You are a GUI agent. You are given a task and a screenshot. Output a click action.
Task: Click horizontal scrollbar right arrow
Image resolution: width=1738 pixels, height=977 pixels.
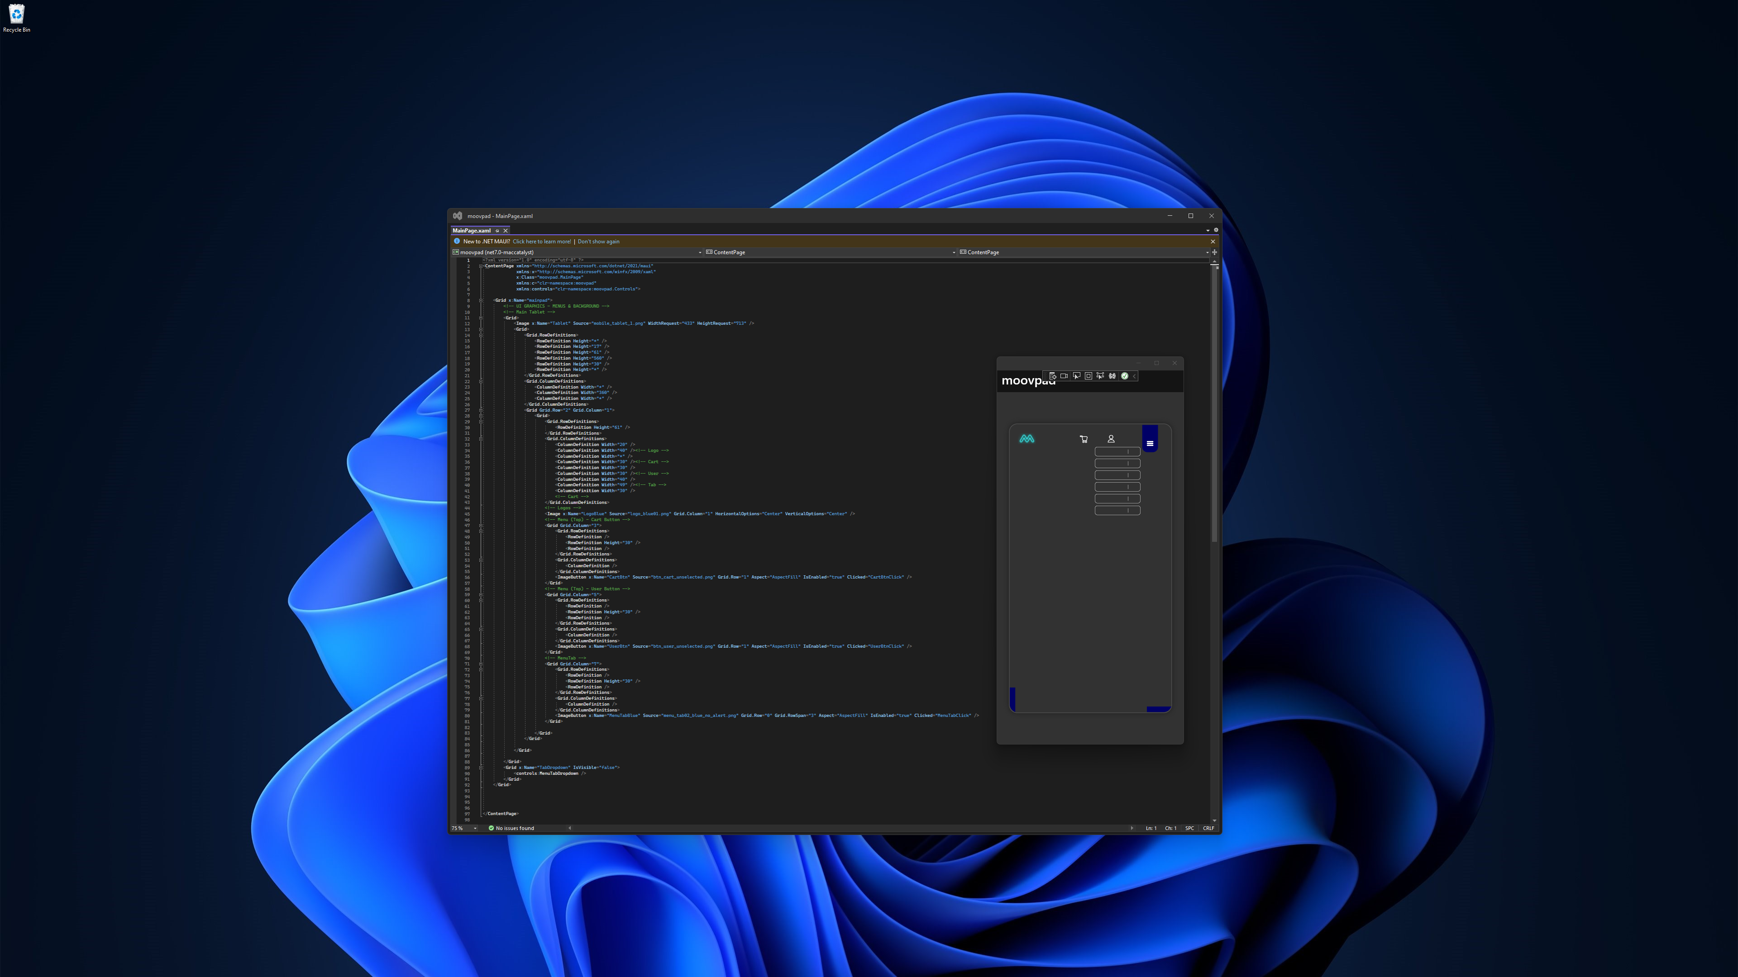[x=1132, y=828]
